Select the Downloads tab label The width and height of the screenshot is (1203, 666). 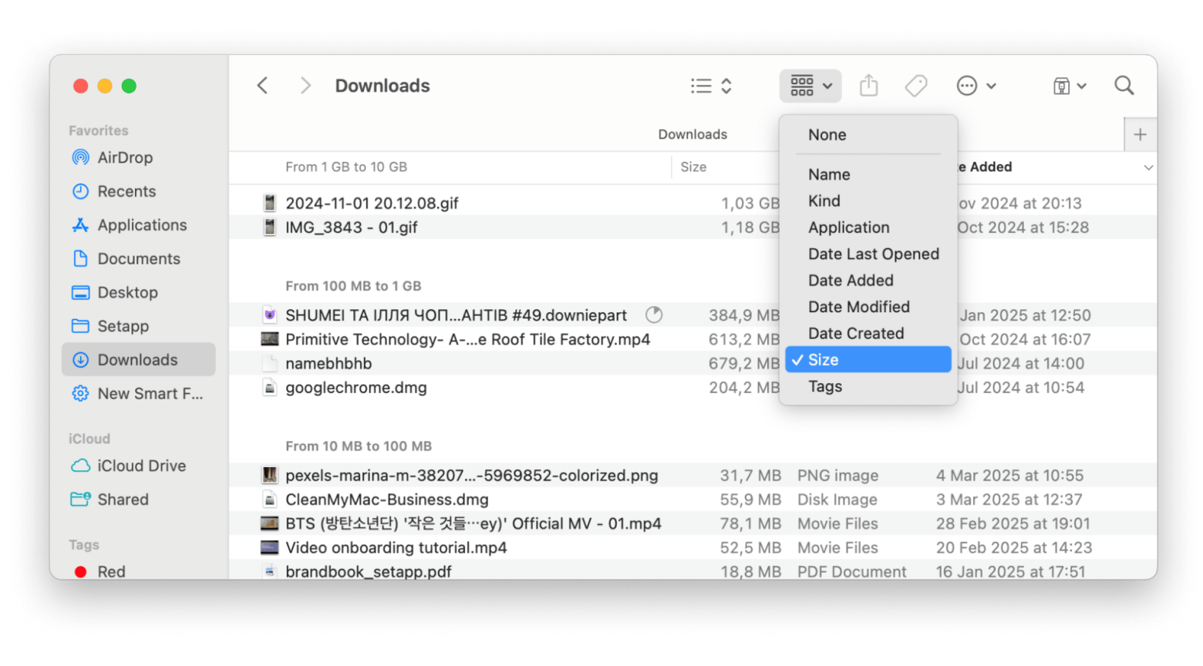(692, 135)
